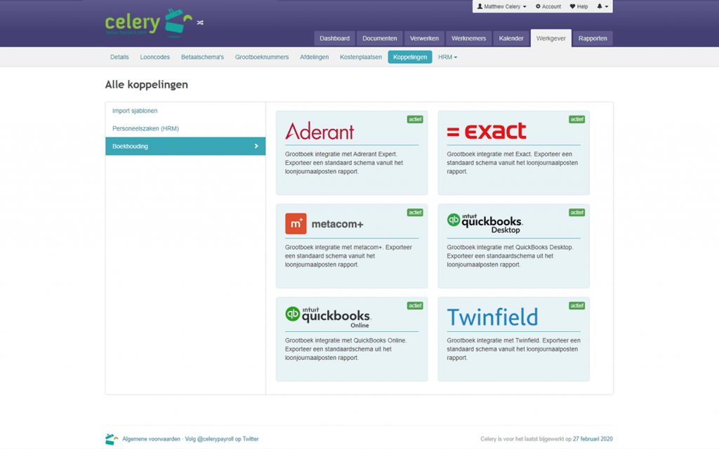Click the actief badge on Twinfield card
Image resolution: width=719 pixels, height=449 pixels.
click(577, 306)
